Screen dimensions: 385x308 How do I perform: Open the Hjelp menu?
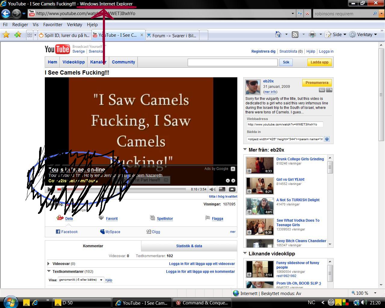click(92, 25)
